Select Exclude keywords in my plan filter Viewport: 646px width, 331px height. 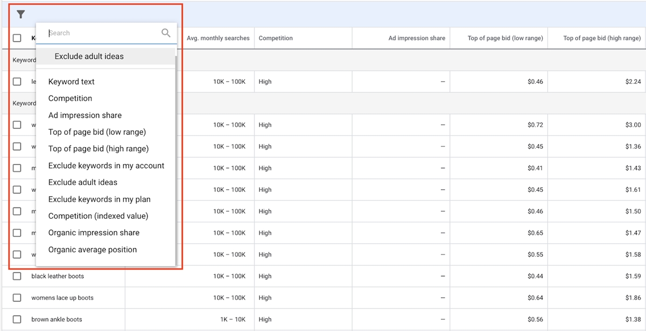[100, 199]
